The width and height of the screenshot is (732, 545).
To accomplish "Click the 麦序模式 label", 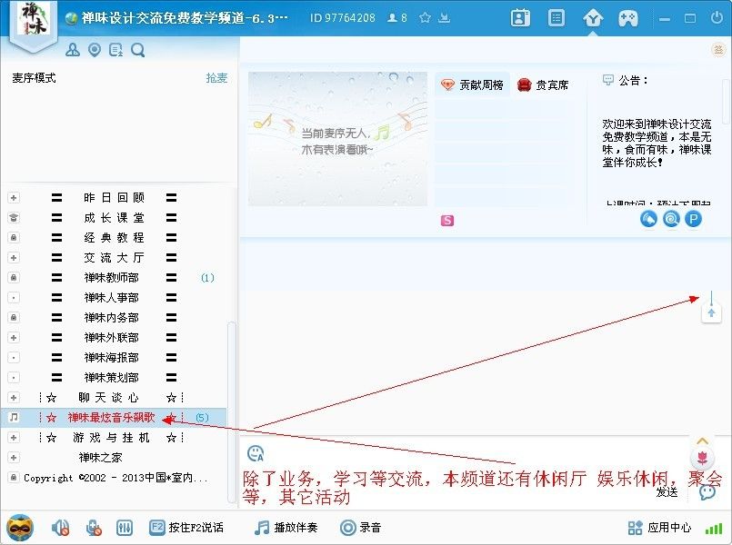I will pyautogui.click(x=34, y=78).
